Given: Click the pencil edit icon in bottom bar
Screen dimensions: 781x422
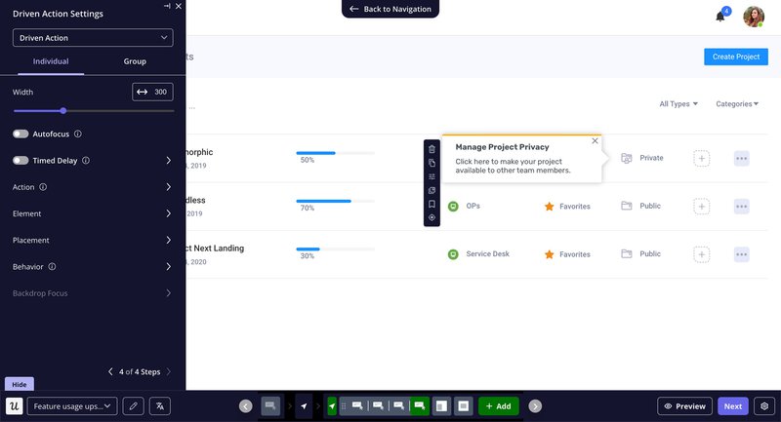Looking at the screenshot, I should point(133,405).
